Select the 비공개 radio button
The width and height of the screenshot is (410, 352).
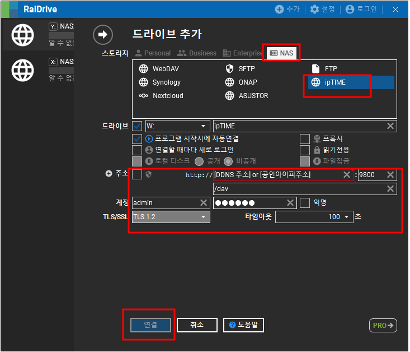pyautogui.click(x=228, y=161)
